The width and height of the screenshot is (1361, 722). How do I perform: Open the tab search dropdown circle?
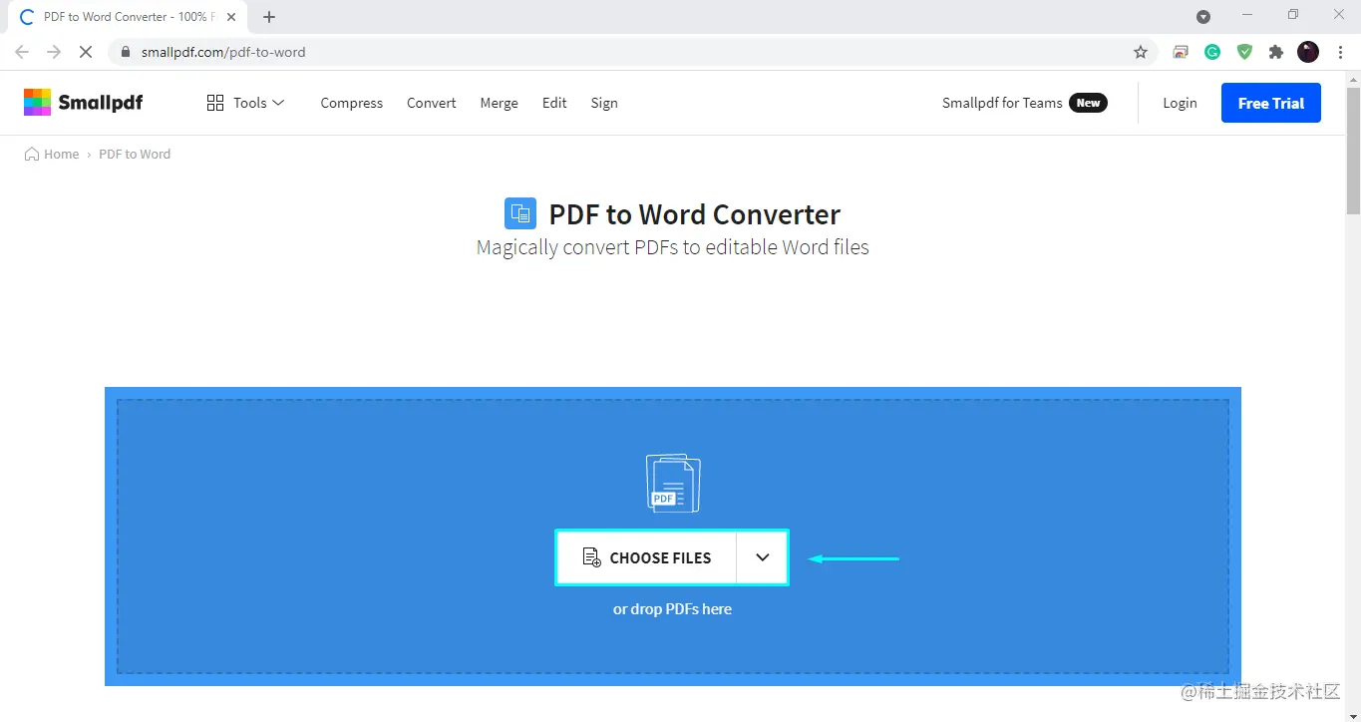tap(1203, 17)
